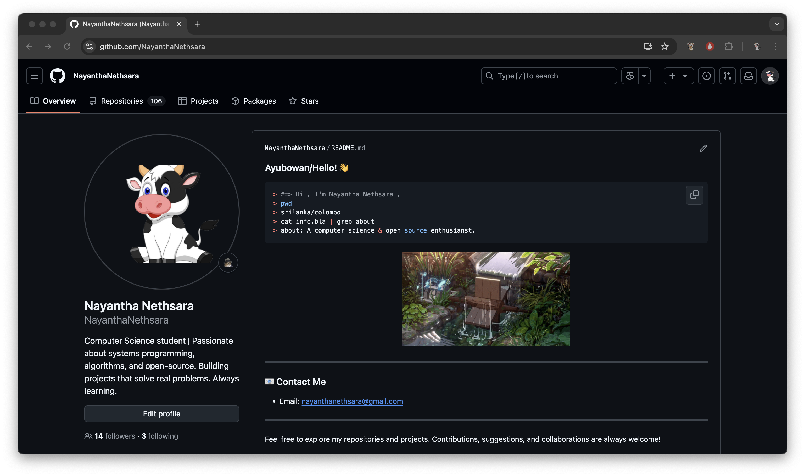Open the 14 followers link
Viewport: 805px width, 476px height.
[x=115, y=436]
